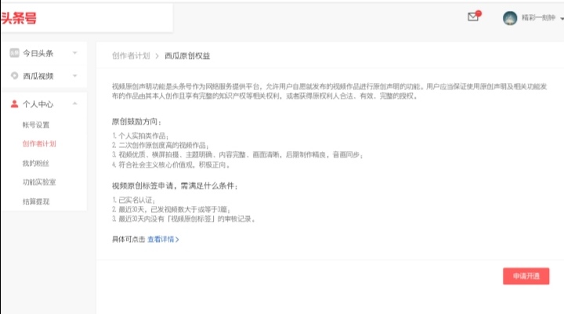Click the 视频原创标签申请 heading
Viewport: 564px width, 314px height.
pos(175,186)
